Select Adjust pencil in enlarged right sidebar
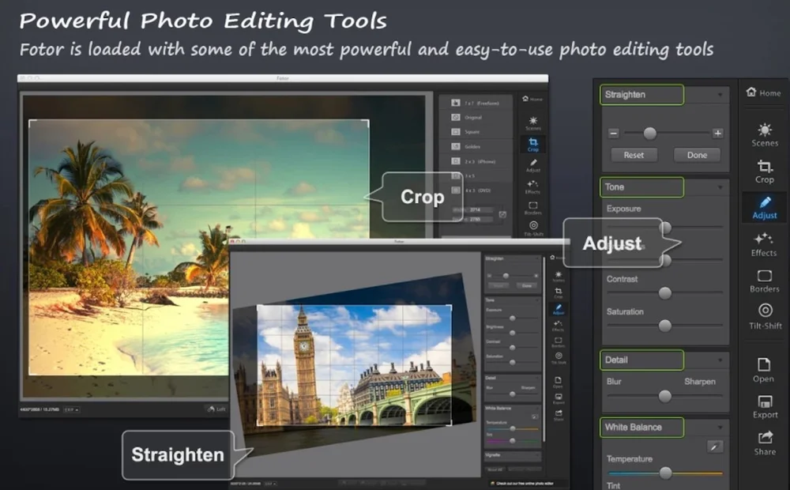790x490 pixels. pos(765,207)
